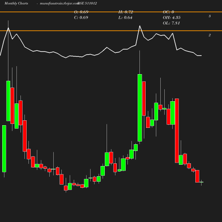Select the "BSE 511012" stock code label
This screenshot has width=222, height=222.
pos(87,4)
